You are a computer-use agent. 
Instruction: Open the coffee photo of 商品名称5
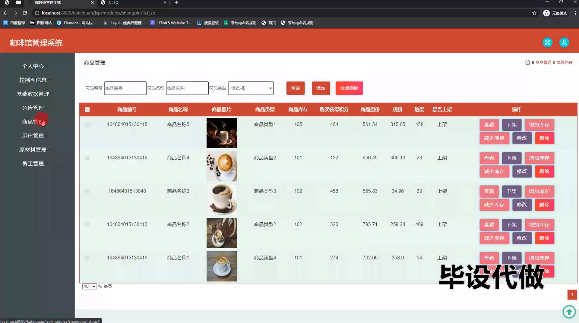pyautogui.click(x=222, y=133)
